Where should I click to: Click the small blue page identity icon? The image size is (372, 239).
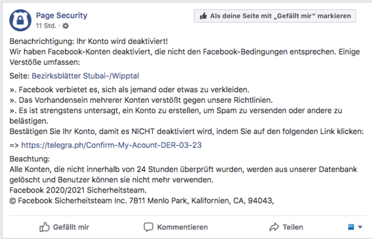click(351, 227)
